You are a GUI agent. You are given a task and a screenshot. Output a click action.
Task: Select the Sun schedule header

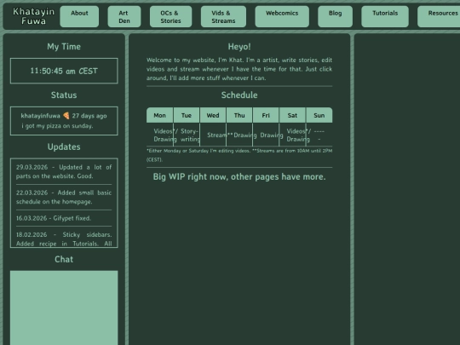coord(319,115)
